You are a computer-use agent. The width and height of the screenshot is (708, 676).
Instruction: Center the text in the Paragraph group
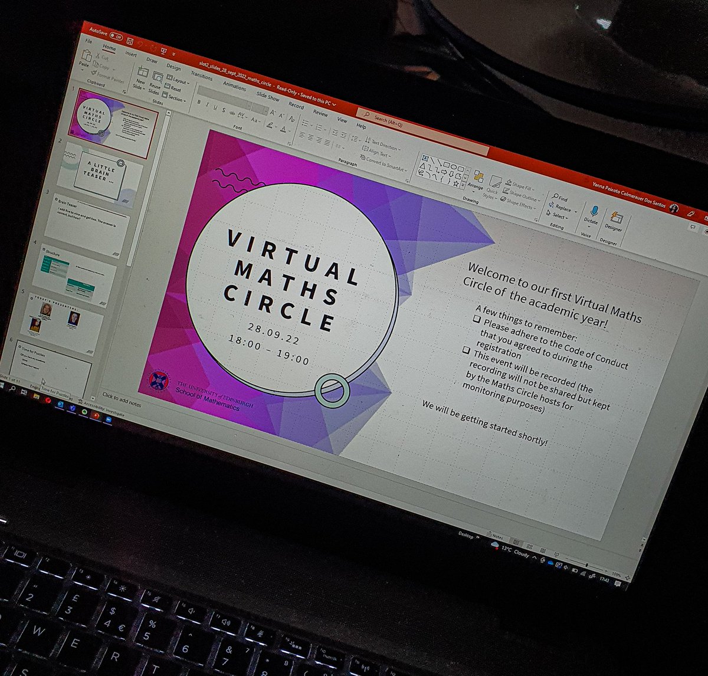click(310, 137)
